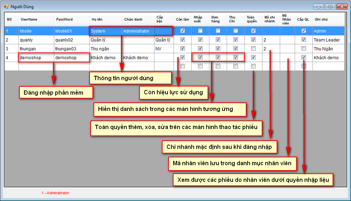Uncheck Đơn hàng for user demoshop

(x=218, y=57)
